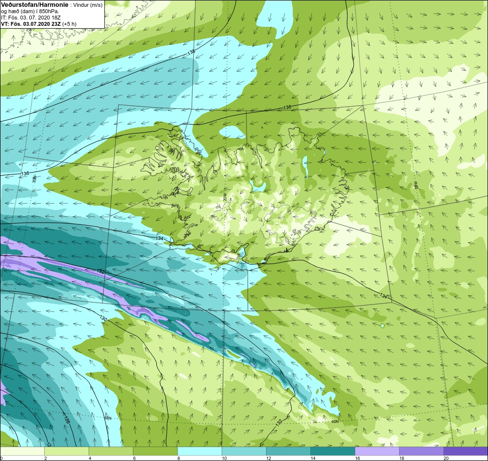The image size is (488, 461).
Task: Click the '60N' latitude label in the green area
Action: (335, 422)
